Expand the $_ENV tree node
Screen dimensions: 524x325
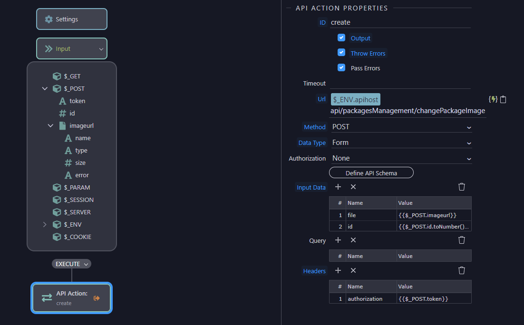(x=45, y=224)
